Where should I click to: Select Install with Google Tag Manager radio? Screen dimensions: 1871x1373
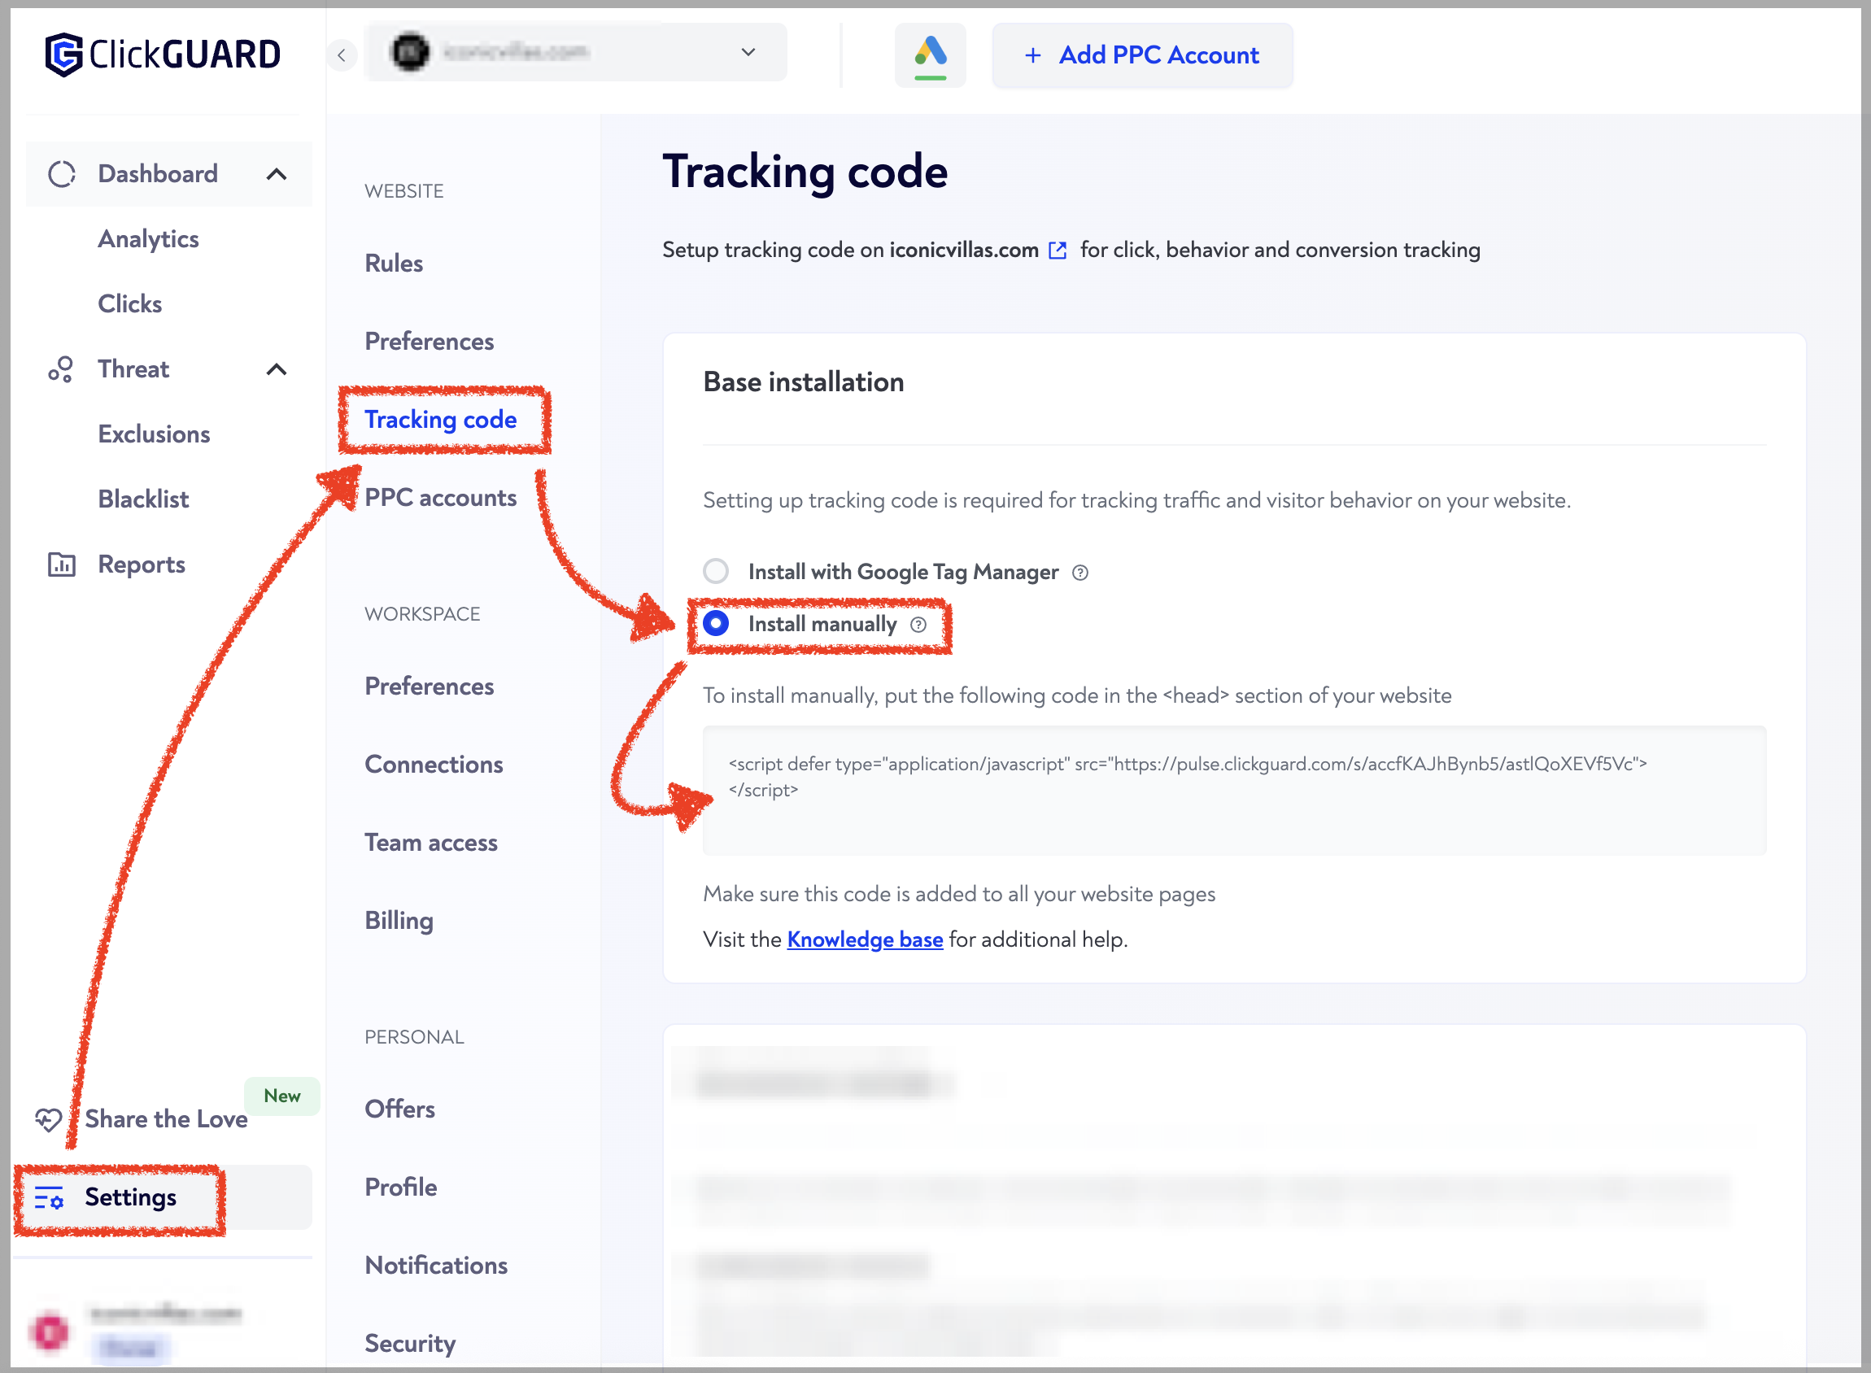716,572
